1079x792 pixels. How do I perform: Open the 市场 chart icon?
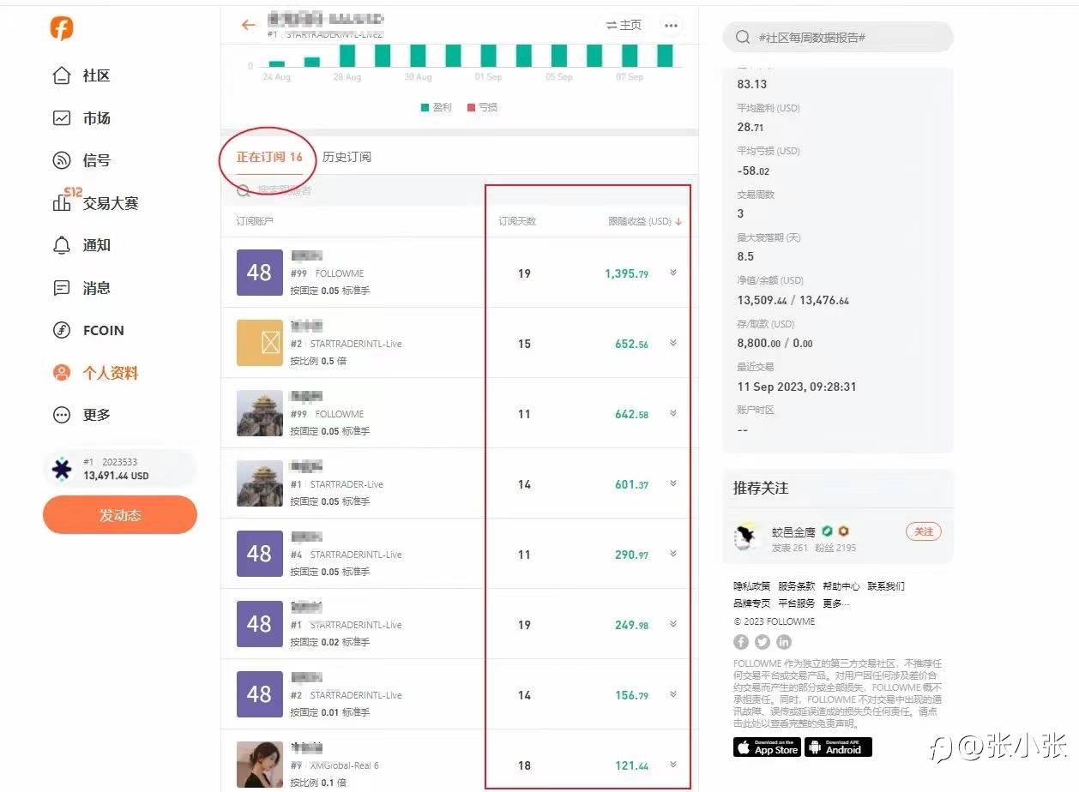click(x=62, y=118)
